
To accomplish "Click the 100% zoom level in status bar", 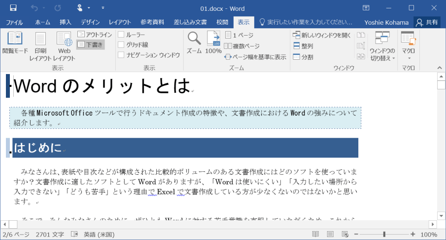I will [429, 234].
